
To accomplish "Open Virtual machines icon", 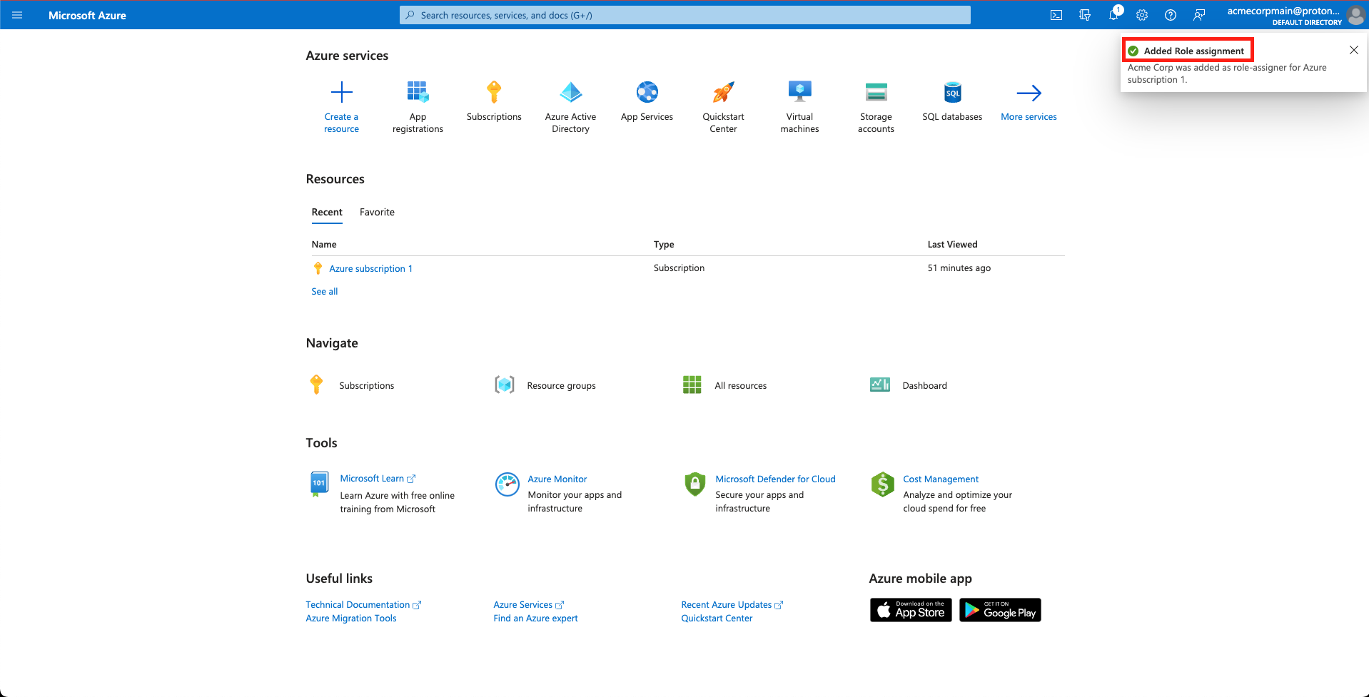I will pos(799,92).
